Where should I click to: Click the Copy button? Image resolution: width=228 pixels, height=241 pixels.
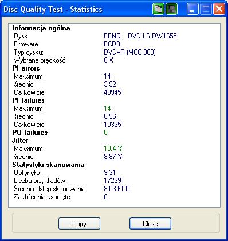pos(79,223)
